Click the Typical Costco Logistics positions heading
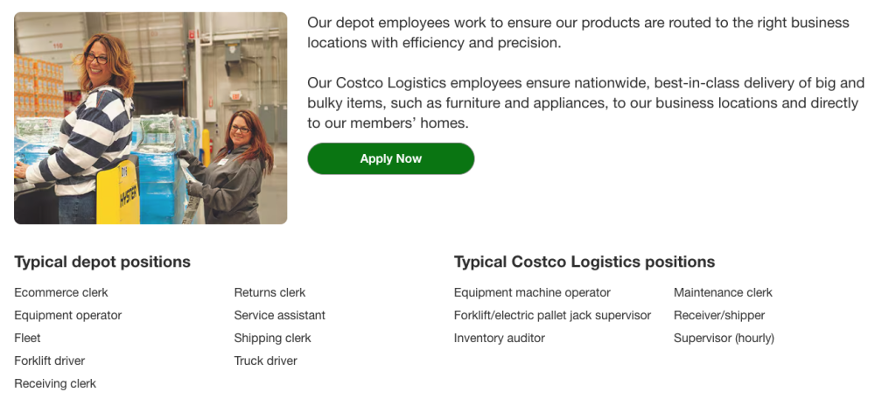896x399 pixels. [x=584, y=262]
